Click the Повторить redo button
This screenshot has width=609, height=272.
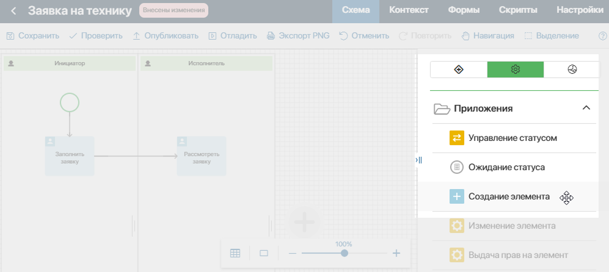coord(425,36)
